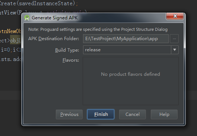Click the Build Type label
This screenshot has height=136, width=197.
[67, 50]
